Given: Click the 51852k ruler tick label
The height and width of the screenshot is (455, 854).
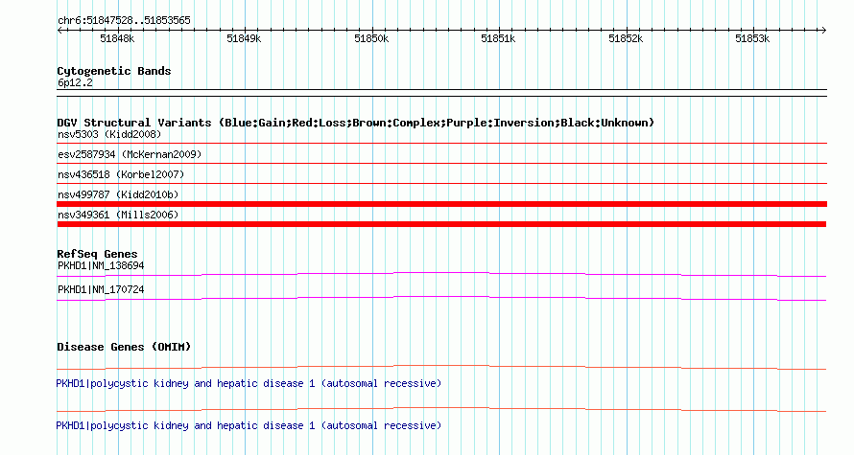Looking at the screenshot, I should click(x=626, y=38).
